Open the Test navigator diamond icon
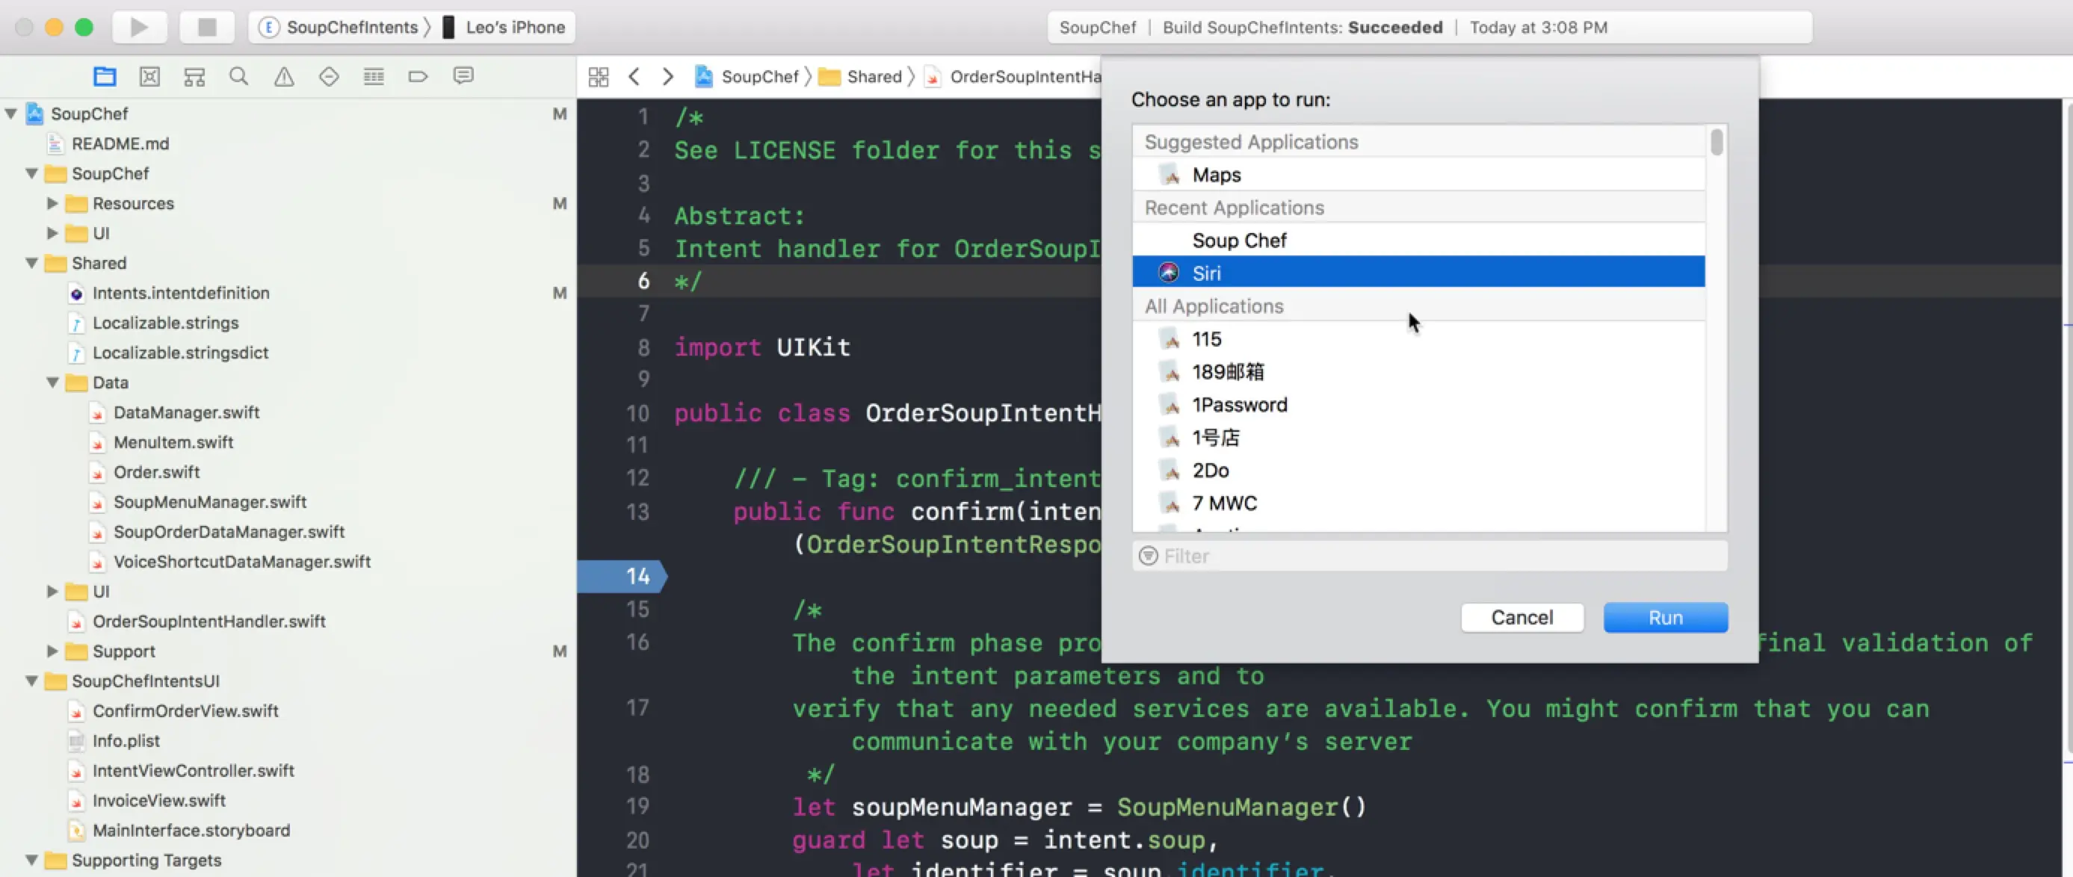 coord(328,76)
